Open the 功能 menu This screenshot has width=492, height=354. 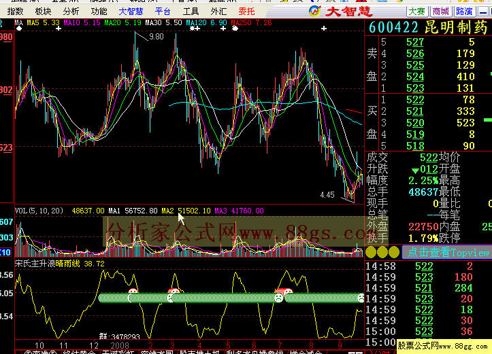point(99,12)
